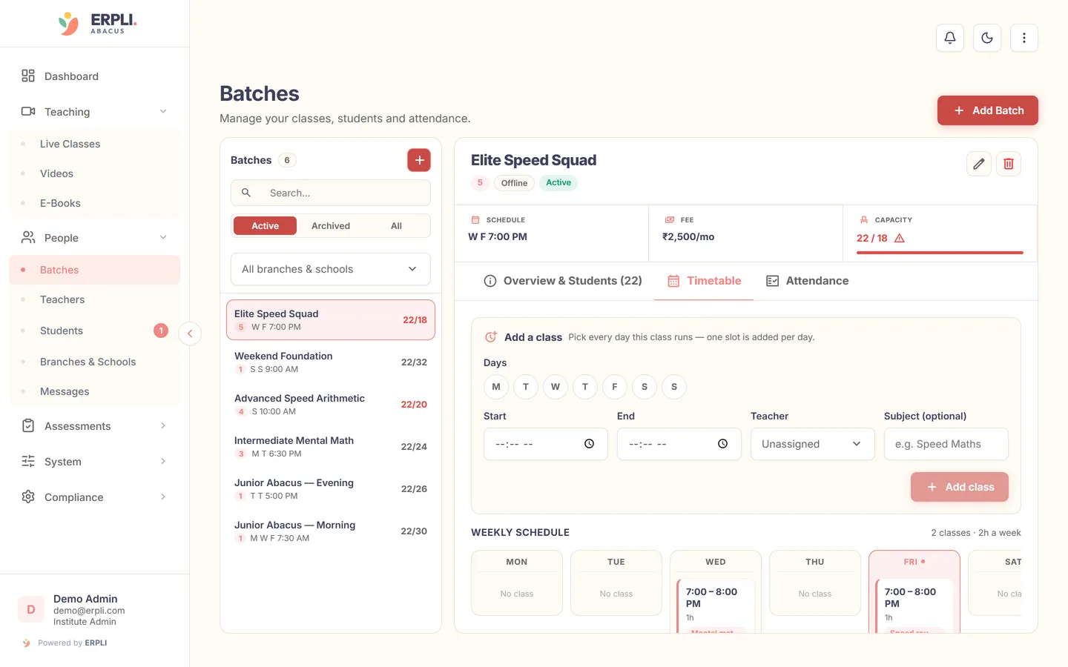1068x667 pixels.
Task: Collapse the sidebar with the chevron handle
Action: tap(190, 333)
